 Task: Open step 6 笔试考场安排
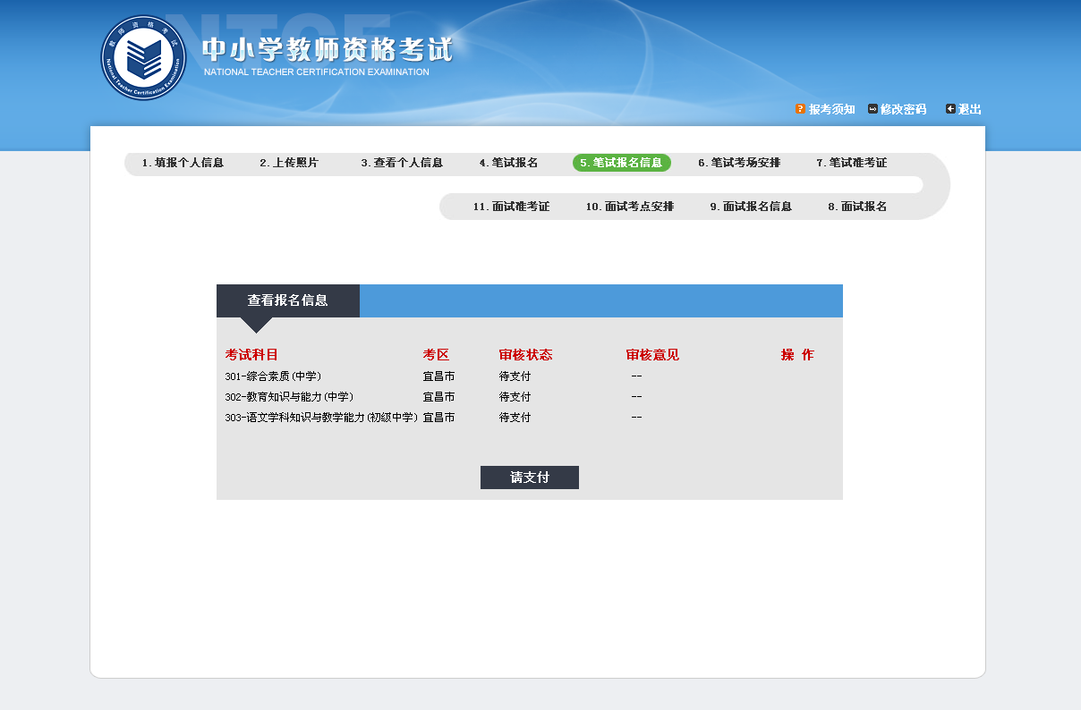(739, 163)
